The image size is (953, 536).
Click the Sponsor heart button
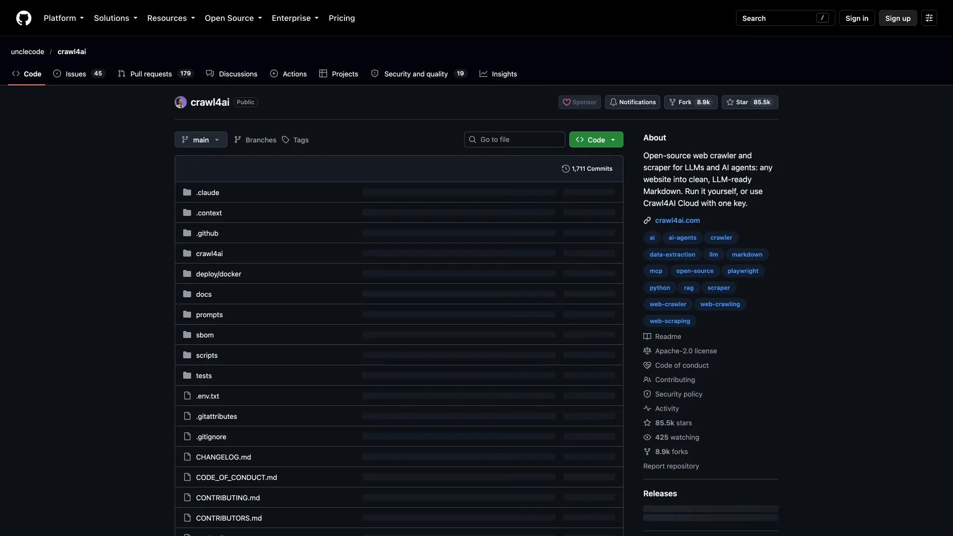579,102
